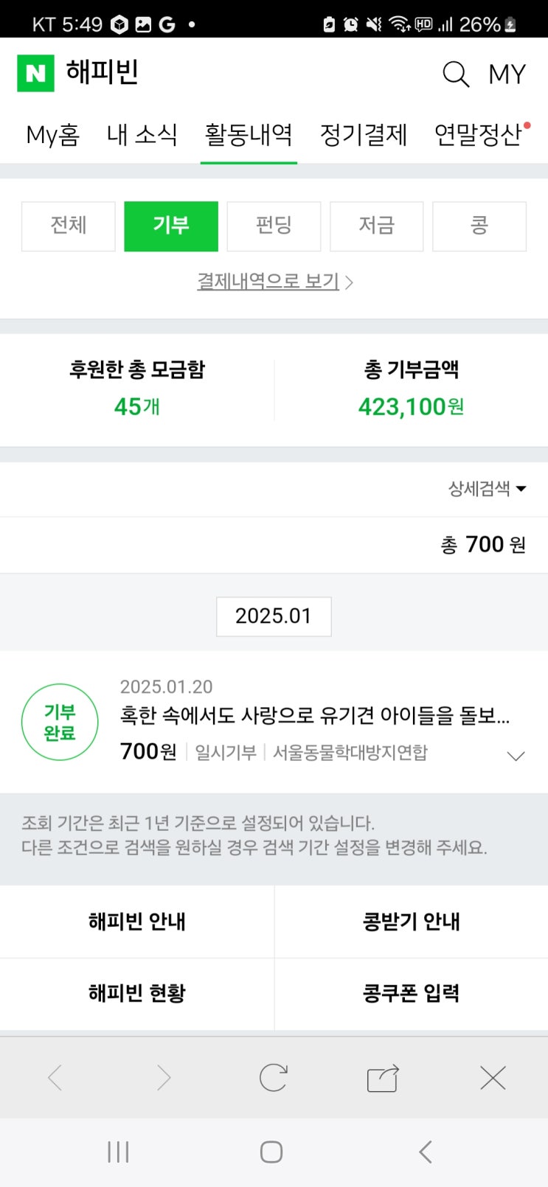Image resolution: width=548 pixels, height=1187 pixels.
Task: Tap the 2025.01 month label
Action: click(x=274, y=616)
